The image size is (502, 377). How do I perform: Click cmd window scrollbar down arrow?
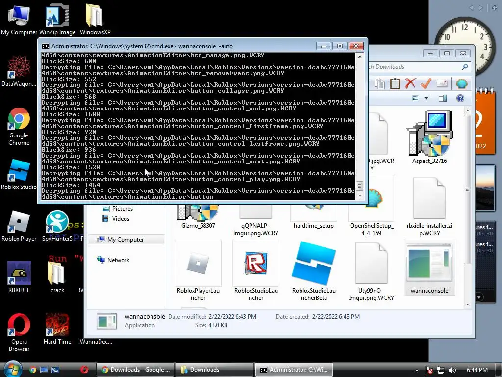[359, 195]
